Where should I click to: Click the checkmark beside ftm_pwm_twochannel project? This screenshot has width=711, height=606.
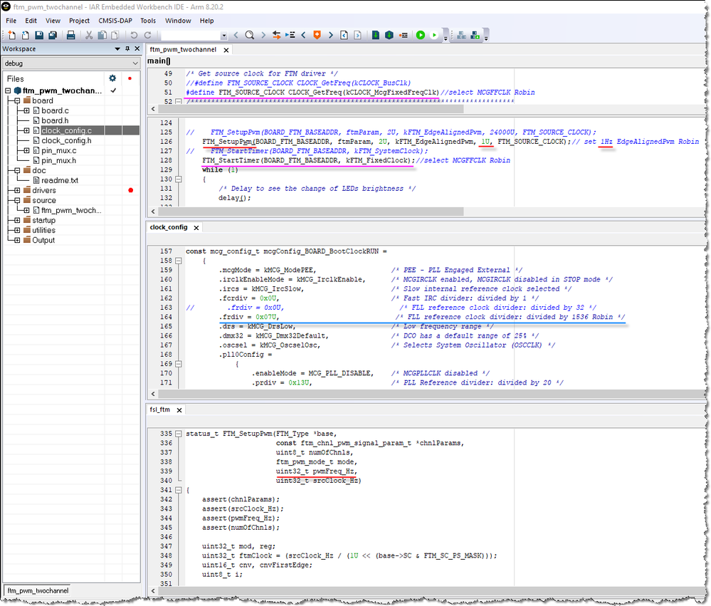(x=113, y=91)
